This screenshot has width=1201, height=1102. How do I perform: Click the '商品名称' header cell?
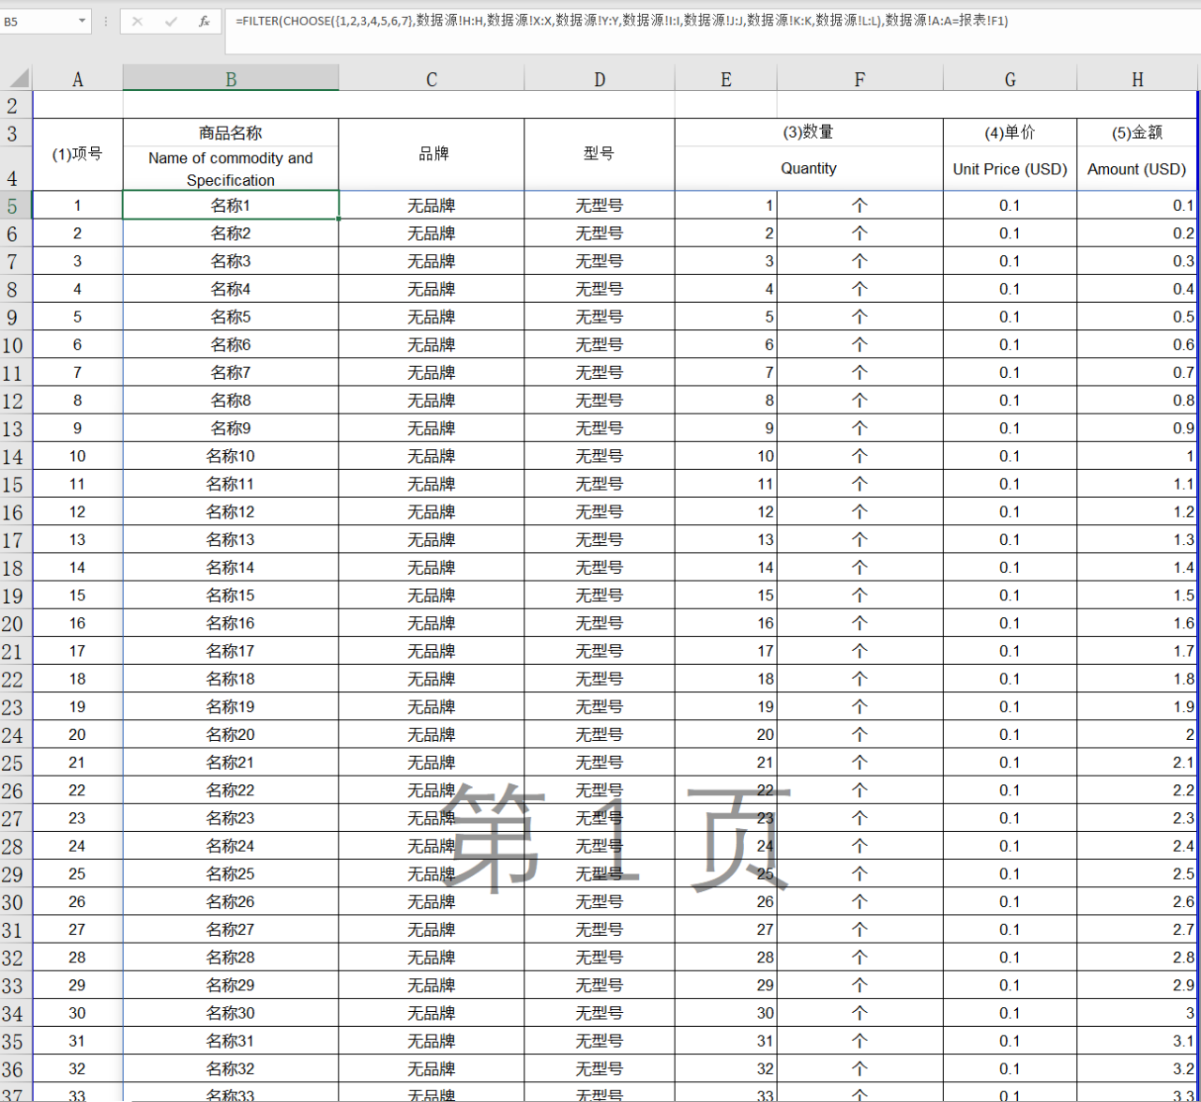[231, 132]
